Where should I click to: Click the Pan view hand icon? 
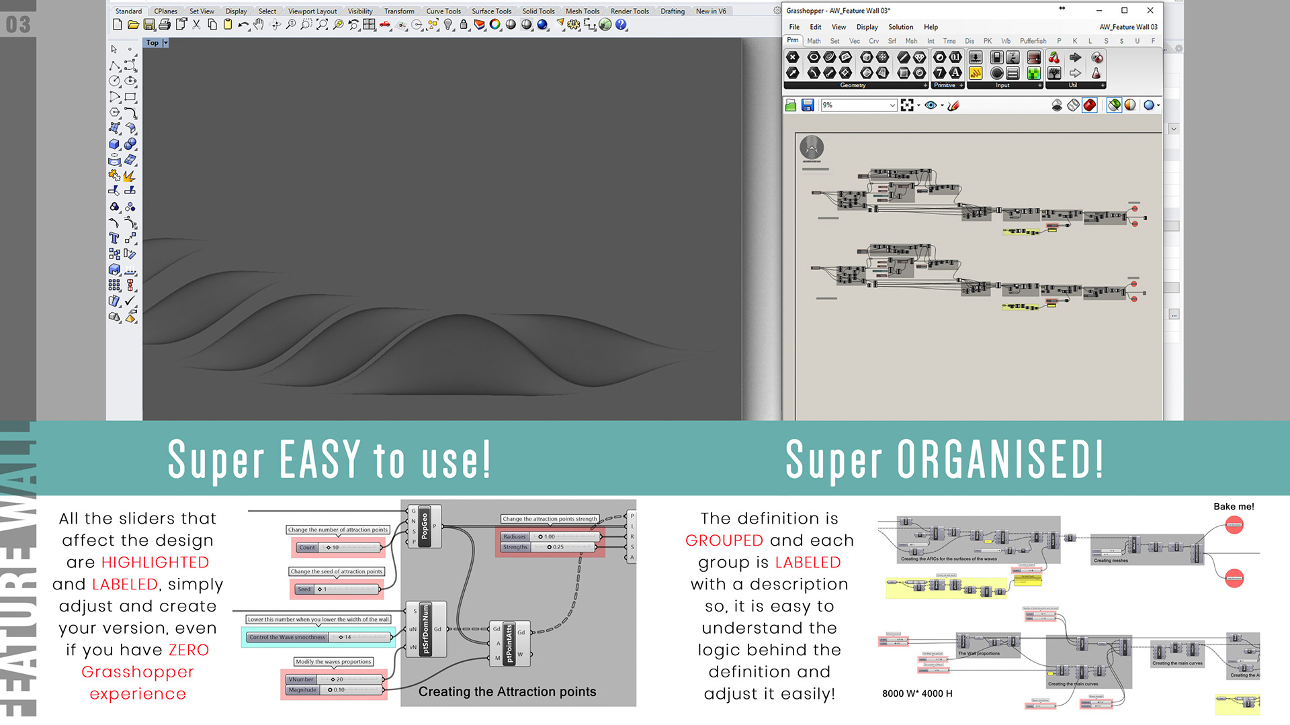tap(259, 25)
